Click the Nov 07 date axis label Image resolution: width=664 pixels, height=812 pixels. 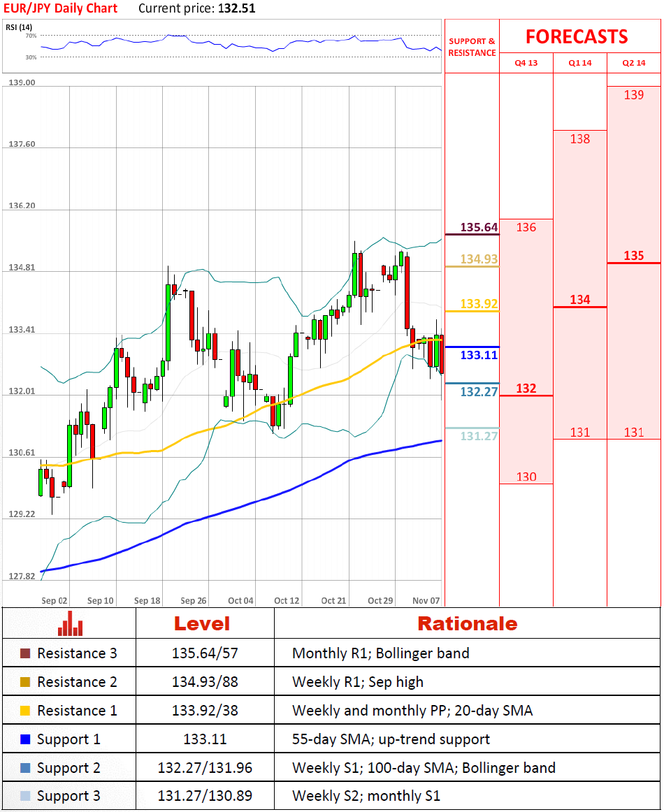click(x=426, y=600)
